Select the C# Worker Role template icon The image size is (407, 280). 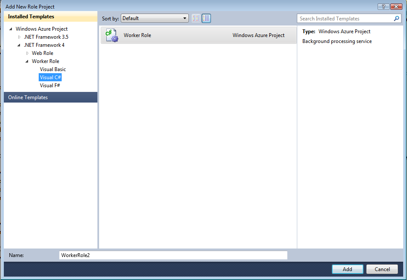pyautogui.click(x=111, y=35)
